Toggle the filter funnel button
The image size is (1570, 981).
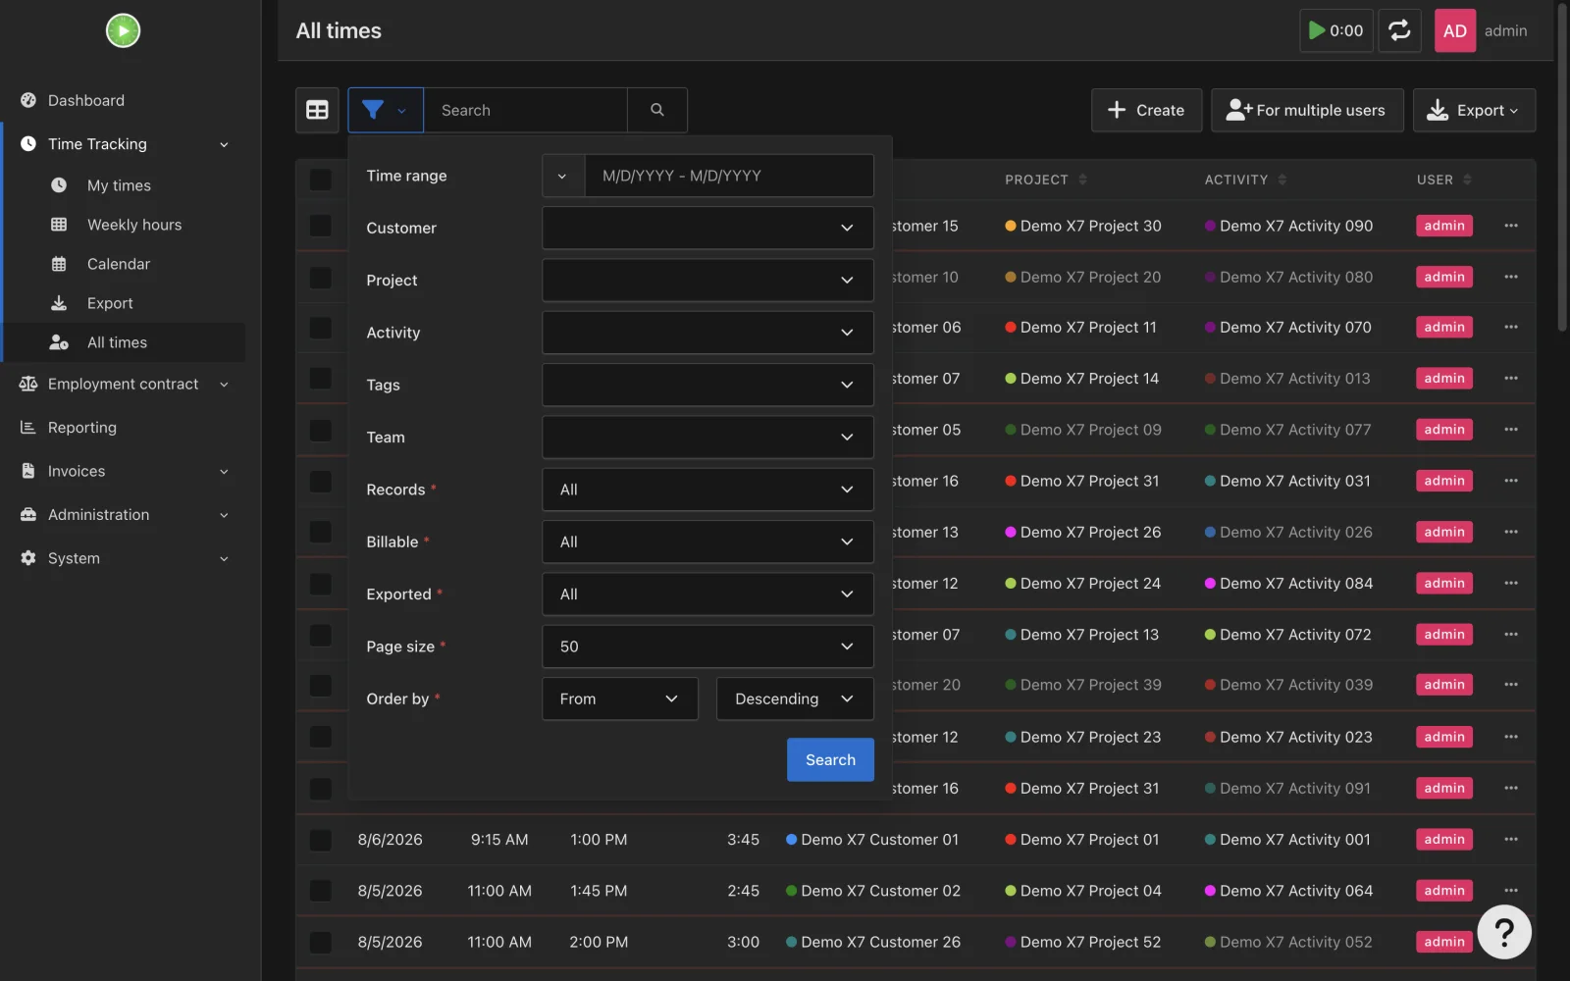tap(385, 110)
